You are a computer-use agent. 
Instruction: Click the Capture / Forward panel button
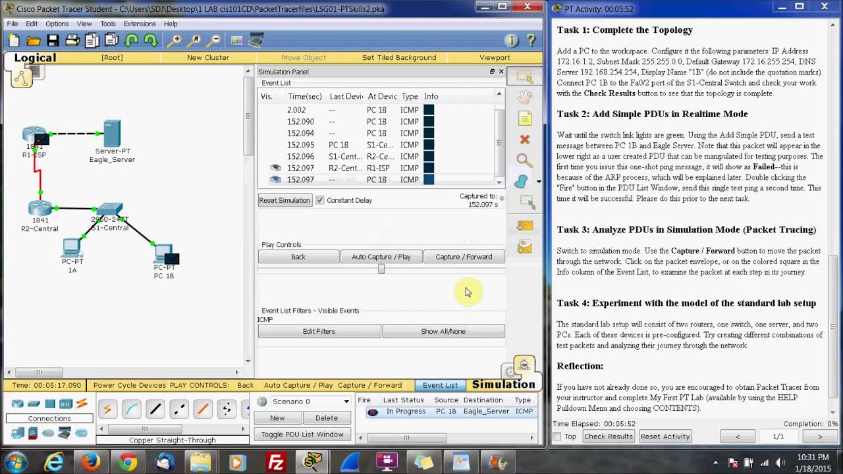(464, 257)
